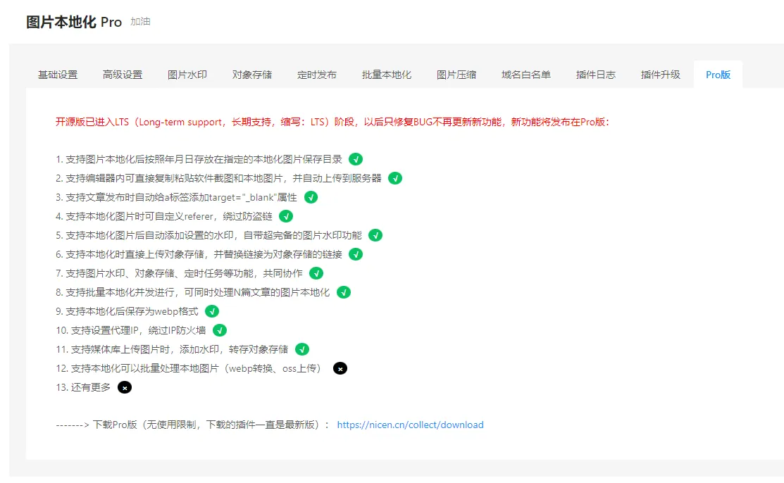
Task: Click black X icon next to 还有更多
Action: click(x=125, y=387)
